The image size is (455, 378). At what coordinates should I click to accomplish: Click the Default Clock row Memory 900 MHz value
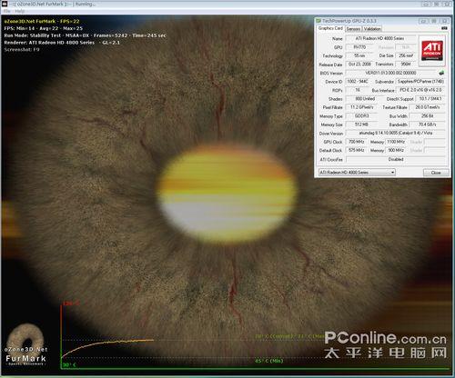(397, 150)
